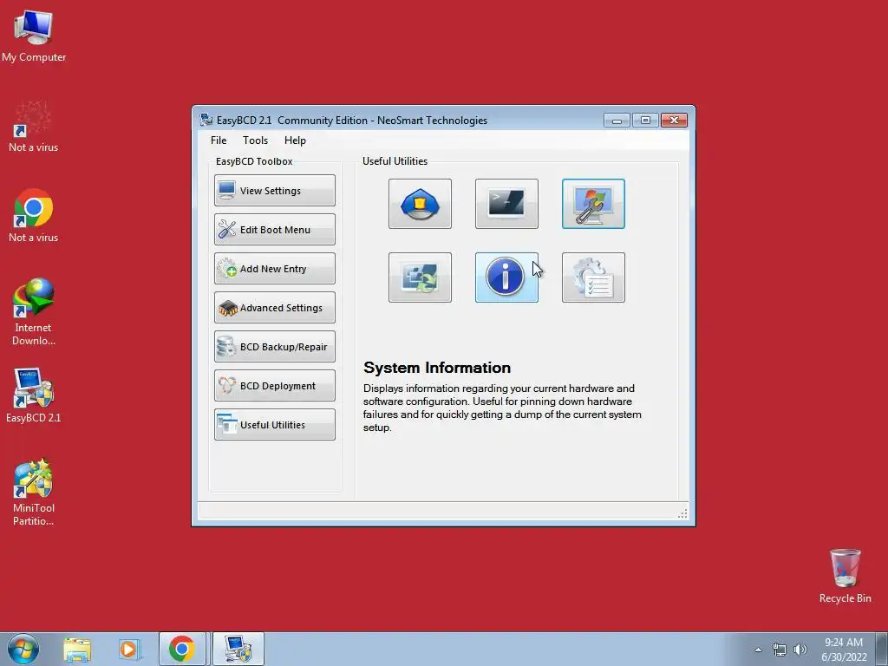Image resolution: width=888 pixels, height=666 pixels.
Task: Click the EasyBCD taskbar button
Action: pyautogui.click(x=238, y=649)
